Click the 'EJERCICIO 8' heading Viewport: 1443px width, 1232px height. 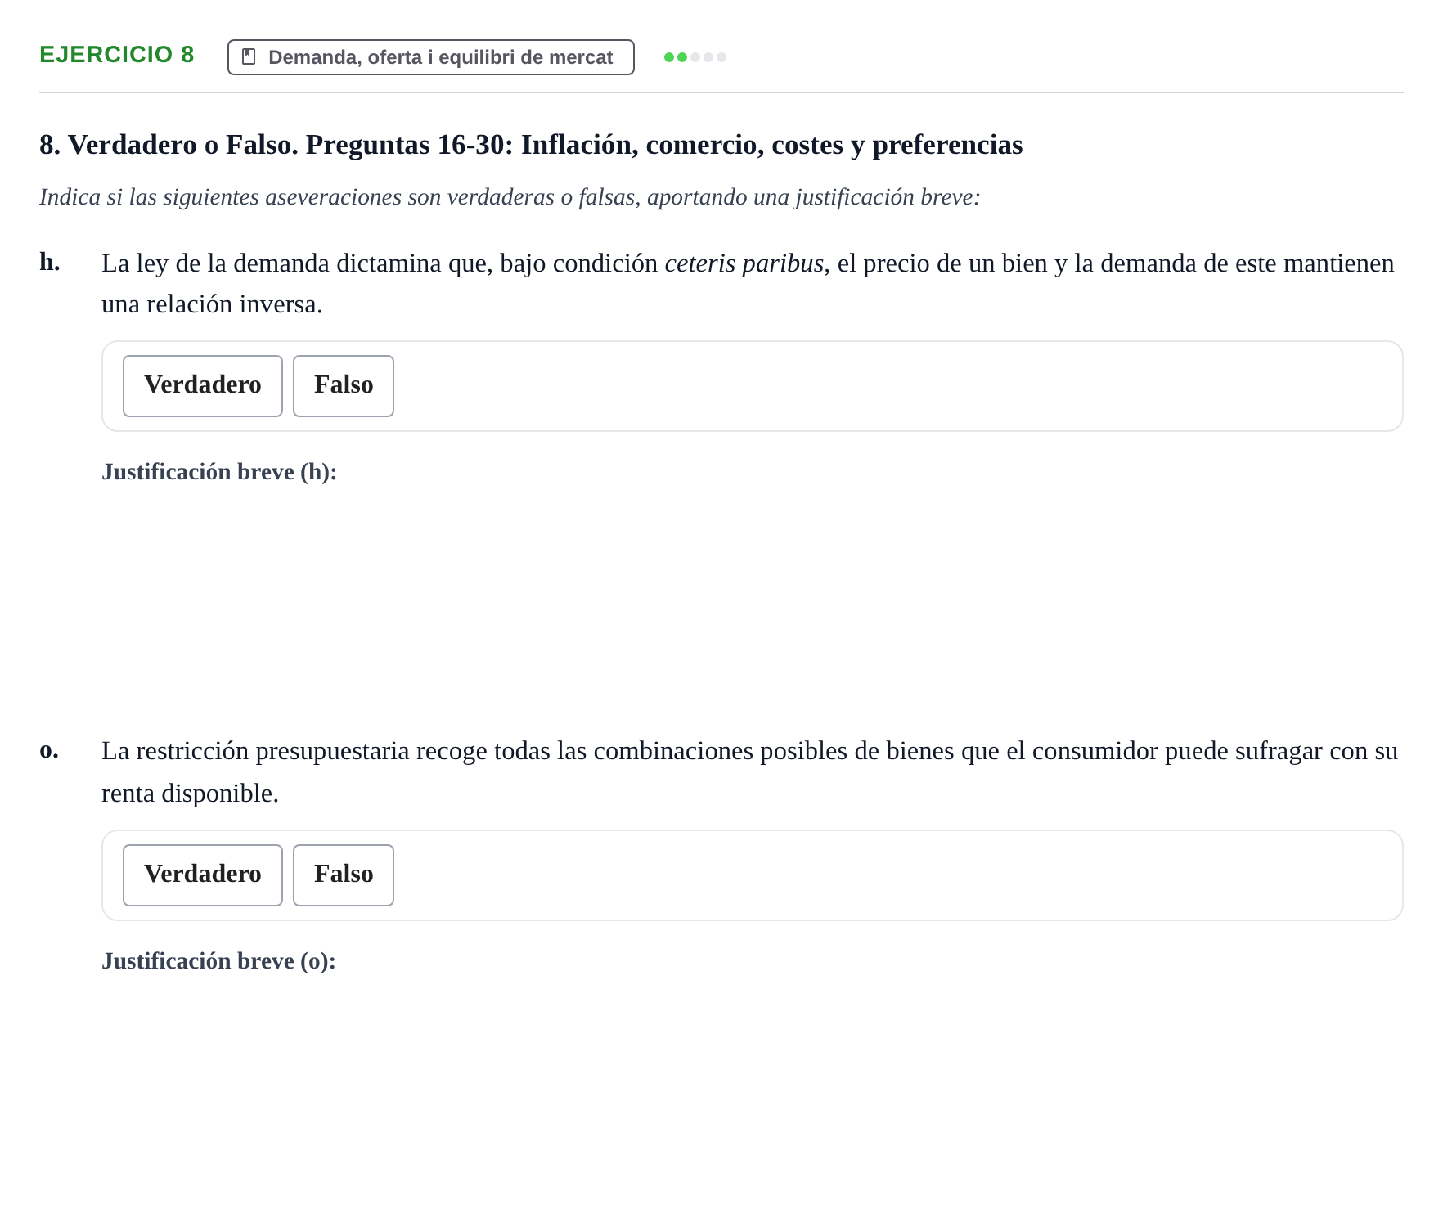point(117,55)
